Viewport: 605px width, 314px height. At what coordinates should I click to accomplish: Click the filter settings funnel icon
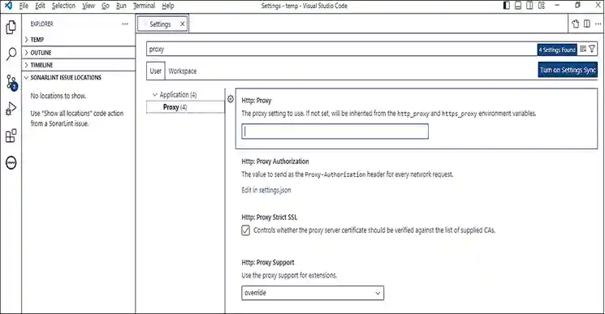pyautogui.click(x=592, y=49)
